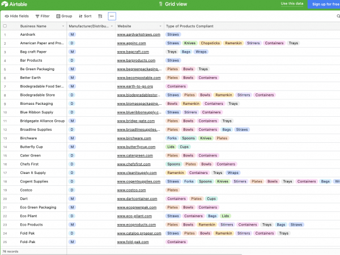Image resolution: width=340 pixels, height=255 pixels.
Task: Click the Straws tag in Aardvark row
Action: [173, 35]
